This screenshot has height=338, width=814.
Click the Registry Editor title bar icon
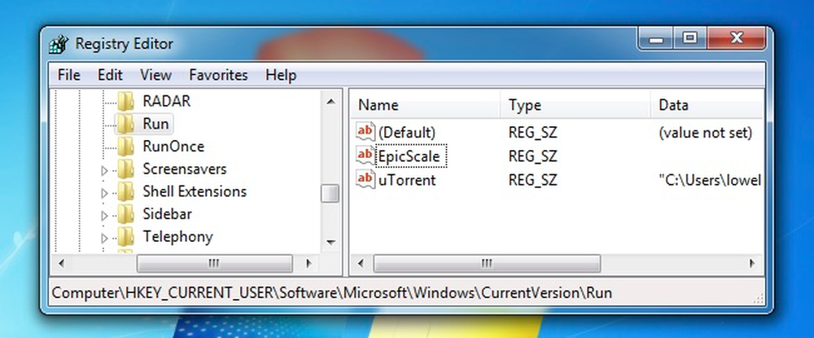(x=59, y=44)
